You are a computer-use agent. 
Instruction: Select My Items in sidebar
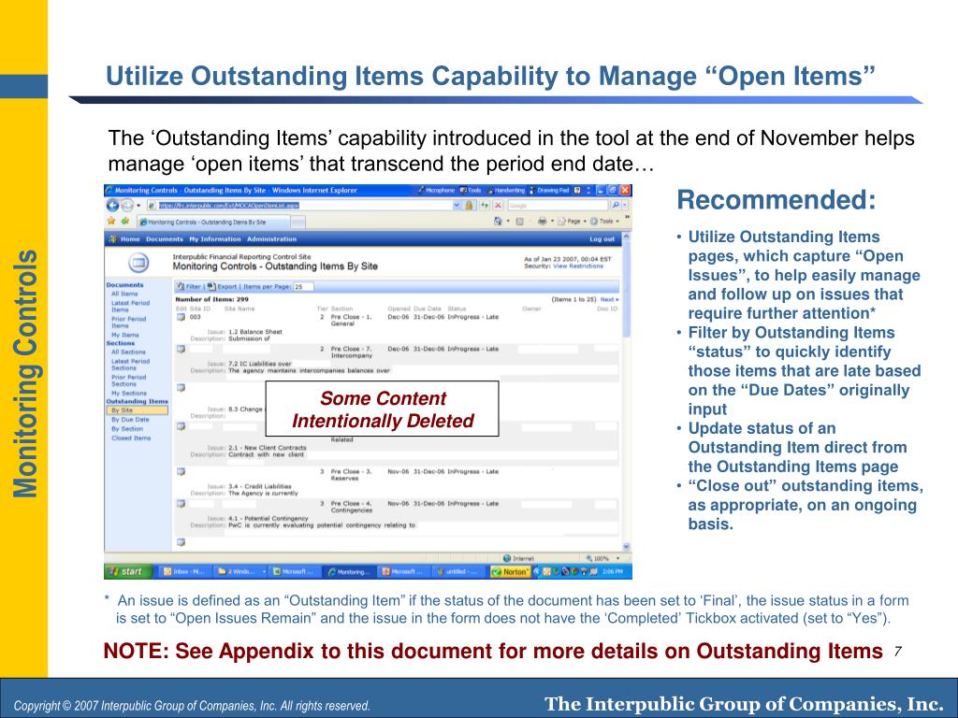coord(124,336)
